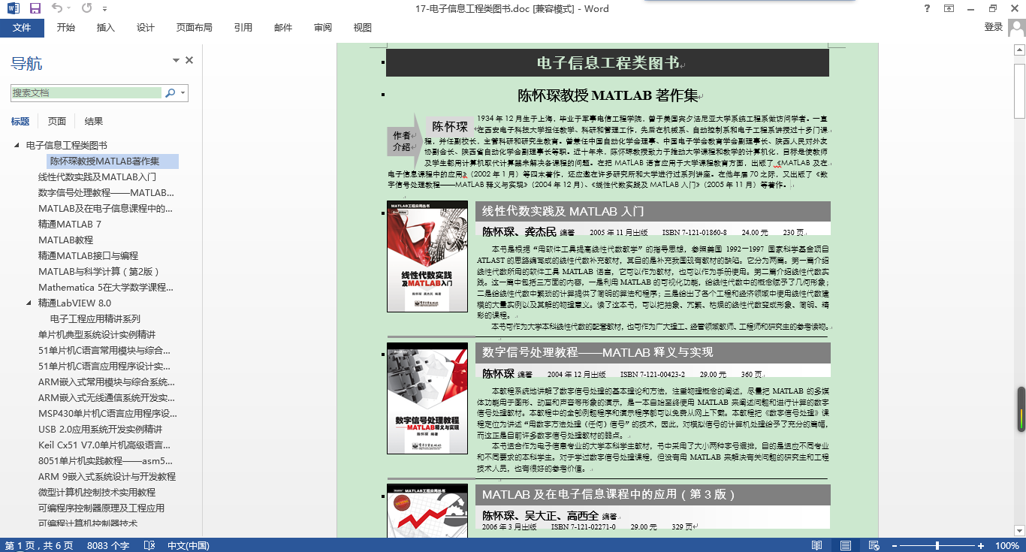Jump to heading 线性代数实践及MATLAB入门
Image resolution: width=1026 pixels, height=552 pixels.
point(97,177)
